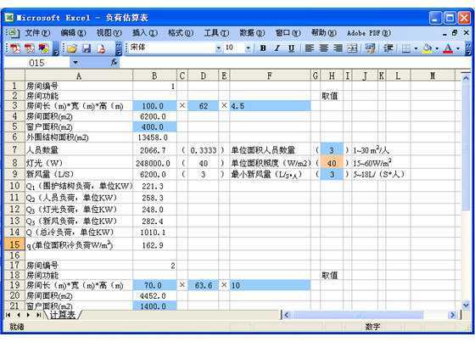Open the 插入 menu
Viewport: 475px width, 342px height.
[x=145, y=33]
